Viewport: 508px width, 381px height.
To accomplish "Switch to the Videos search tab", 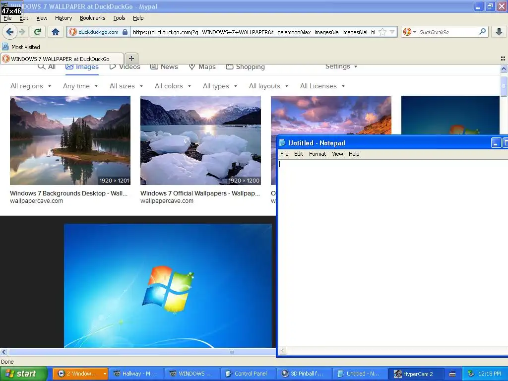I will pyautogui.click(x=125, y=67).
